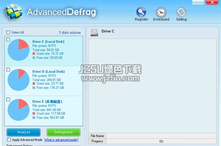Screen dimensions: 221x146
Task: Click 'Used size: 23.71 GB' text
Action: click(x=50, y=84)
